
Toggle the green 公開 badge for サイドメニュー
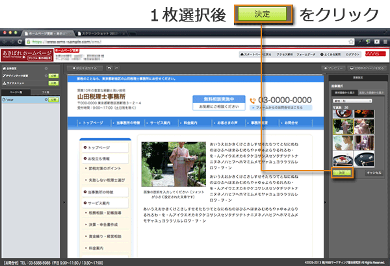[55, 84]
